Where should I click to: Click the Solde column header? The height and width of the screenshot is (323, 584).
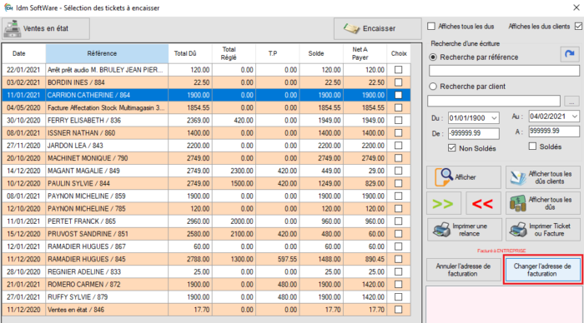tap(321, 53)
